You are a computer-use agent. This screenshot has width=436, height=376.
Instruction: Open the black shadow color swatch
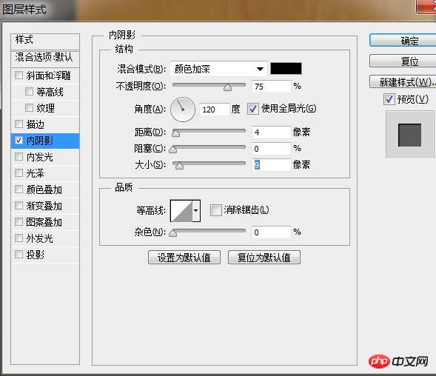coord(286,68)
